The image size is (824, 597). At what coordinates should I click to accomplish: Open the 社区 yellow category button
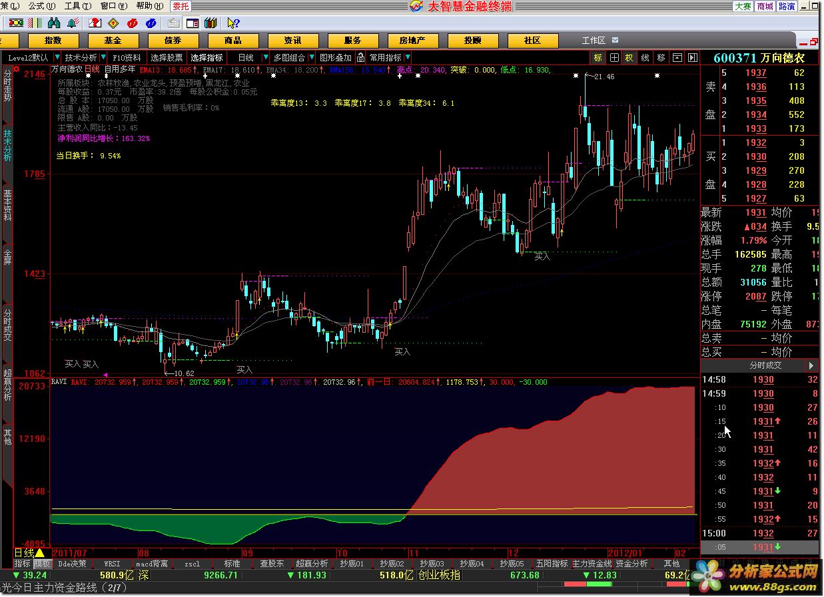(532, 41)
